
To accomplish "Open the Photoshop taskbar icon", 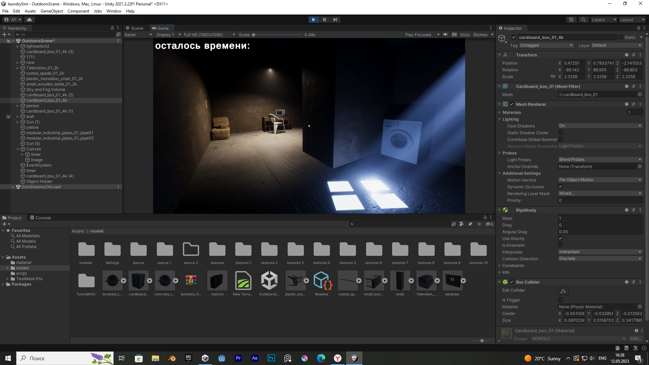I will tap(271, 358).
